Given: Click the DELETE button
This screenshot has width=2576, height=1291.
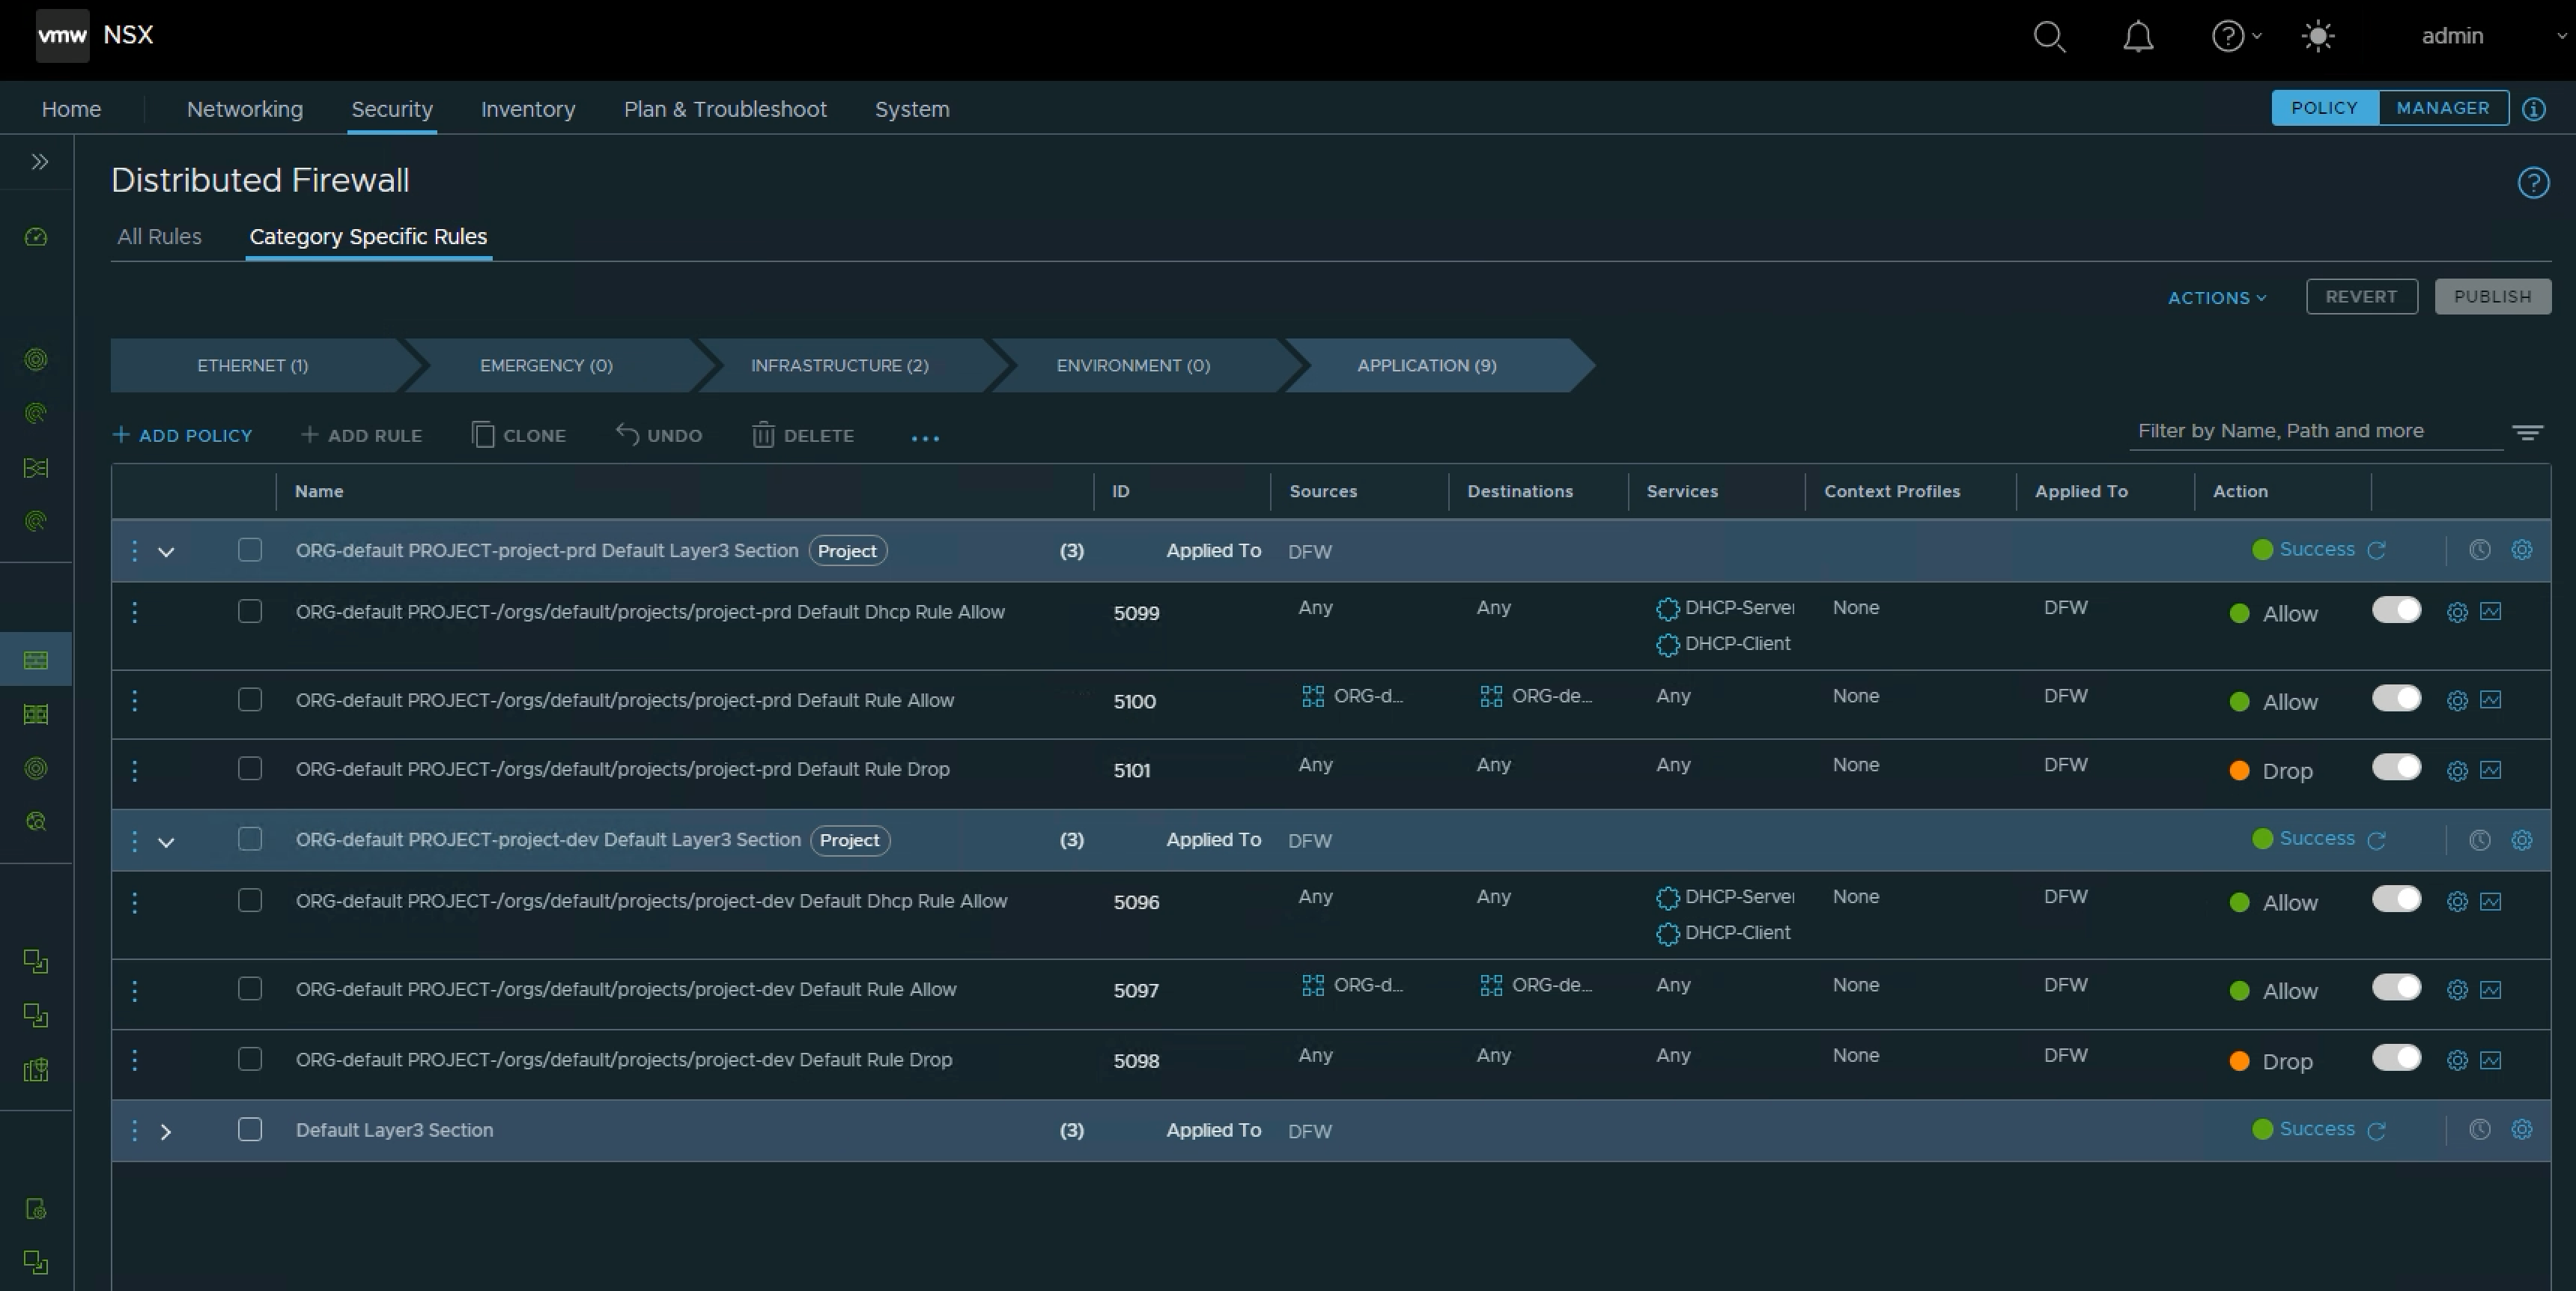Looking at the screenshot, I should 803,436.
